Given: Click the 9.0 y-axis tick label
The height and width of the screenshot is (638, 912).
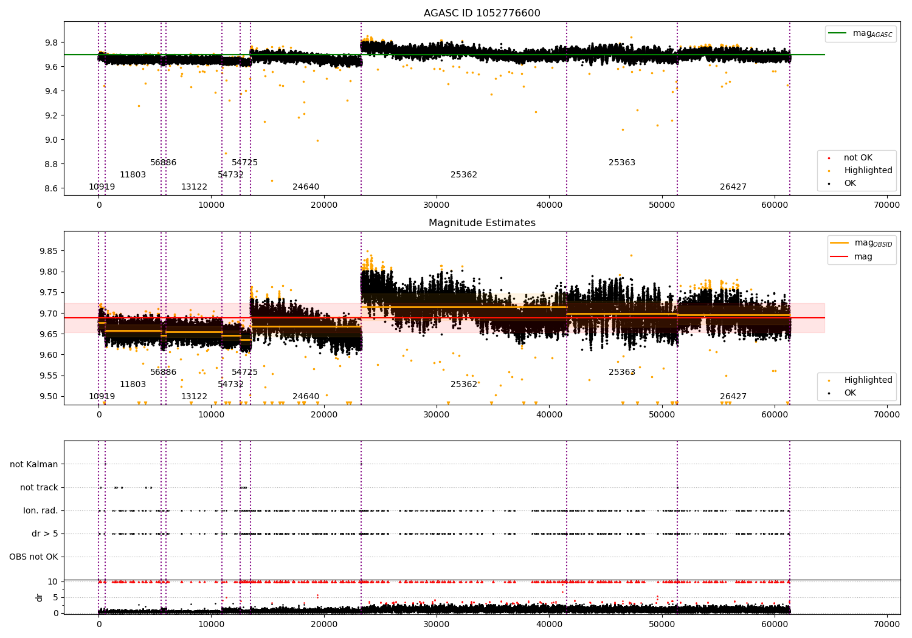Looking at the screenshot, I should coord(50,140).
